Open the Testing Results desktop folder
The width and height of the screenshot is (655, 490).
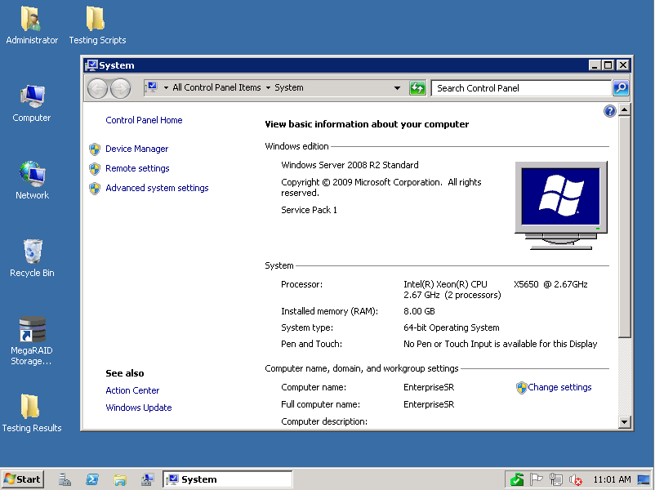(32, 412)
